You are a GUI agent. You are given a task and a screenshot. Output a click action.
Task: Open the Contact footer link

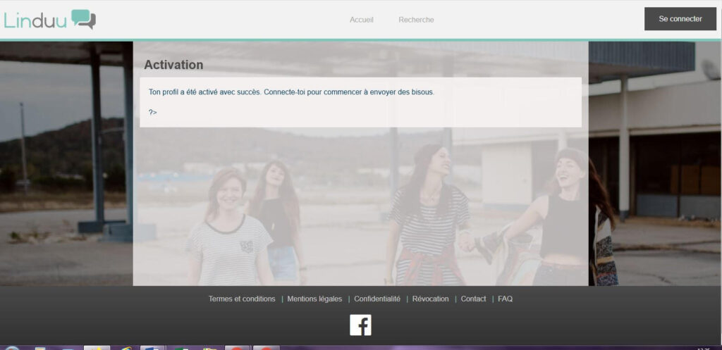473,299
